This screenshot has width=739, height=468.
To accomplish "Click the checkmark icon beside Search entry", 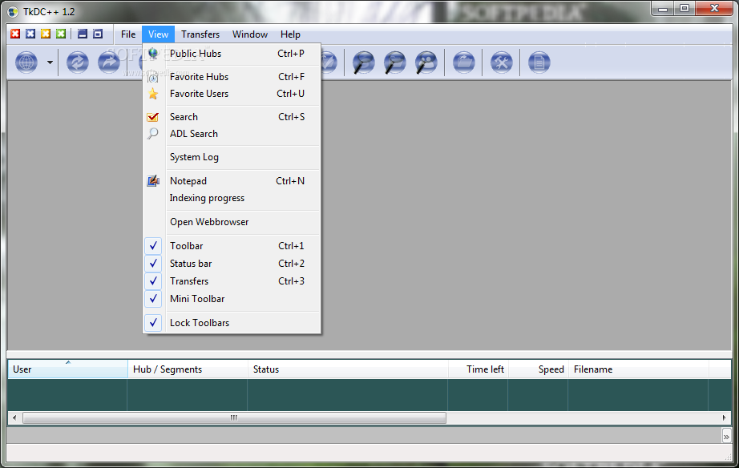I will [153, 117].
